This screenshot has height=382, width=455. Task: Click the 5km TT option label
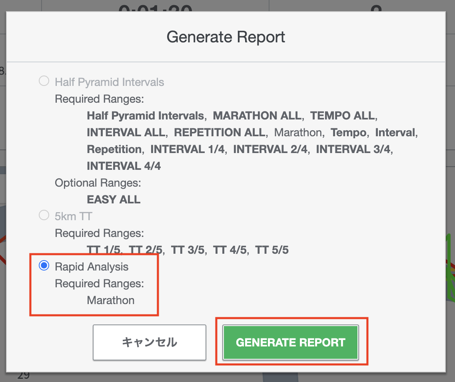[x=74, y=217]
